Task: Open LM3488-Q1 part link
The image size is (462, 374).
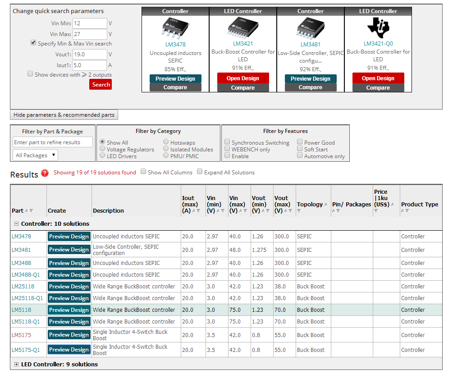Action: pos(26,275)
